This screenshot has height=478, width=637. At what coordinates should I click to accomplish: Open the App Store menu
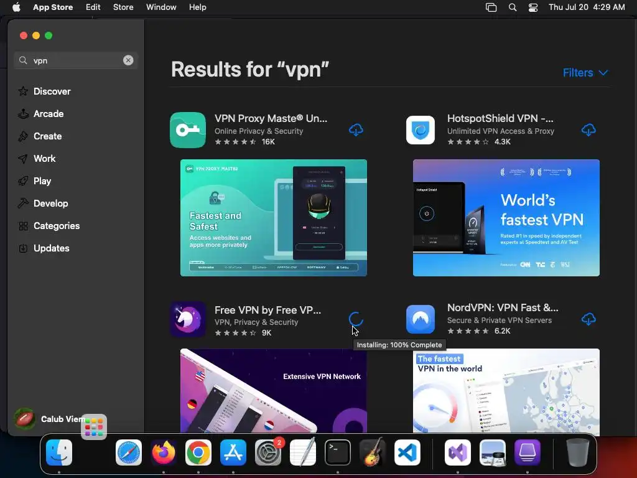tap(53, 7)
